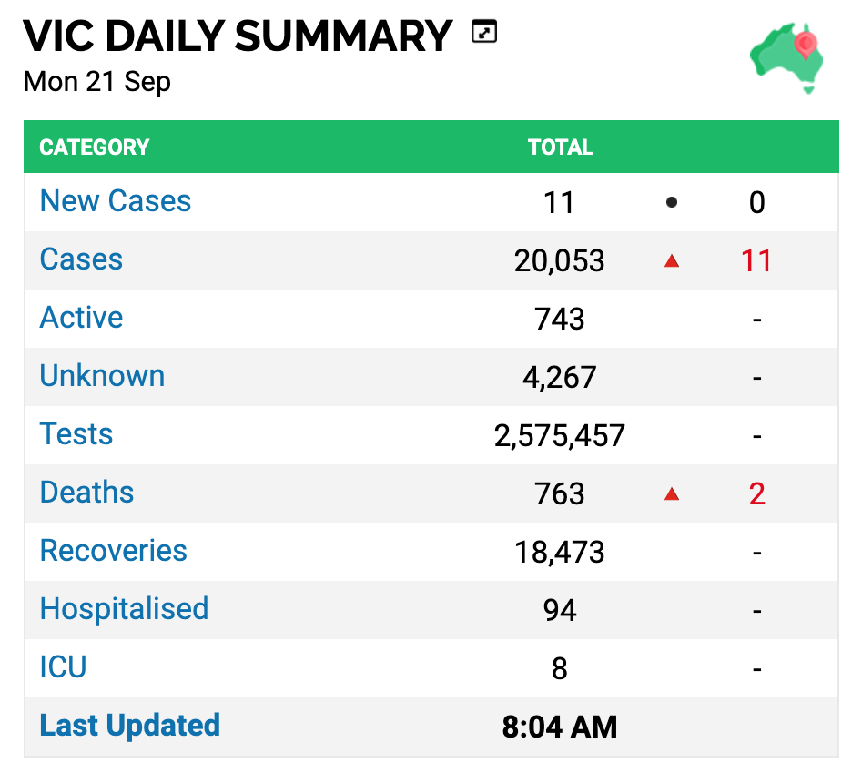
Task: Click the 20,053 cases total value
Action: pyautogui.click(x=559, y=260)
